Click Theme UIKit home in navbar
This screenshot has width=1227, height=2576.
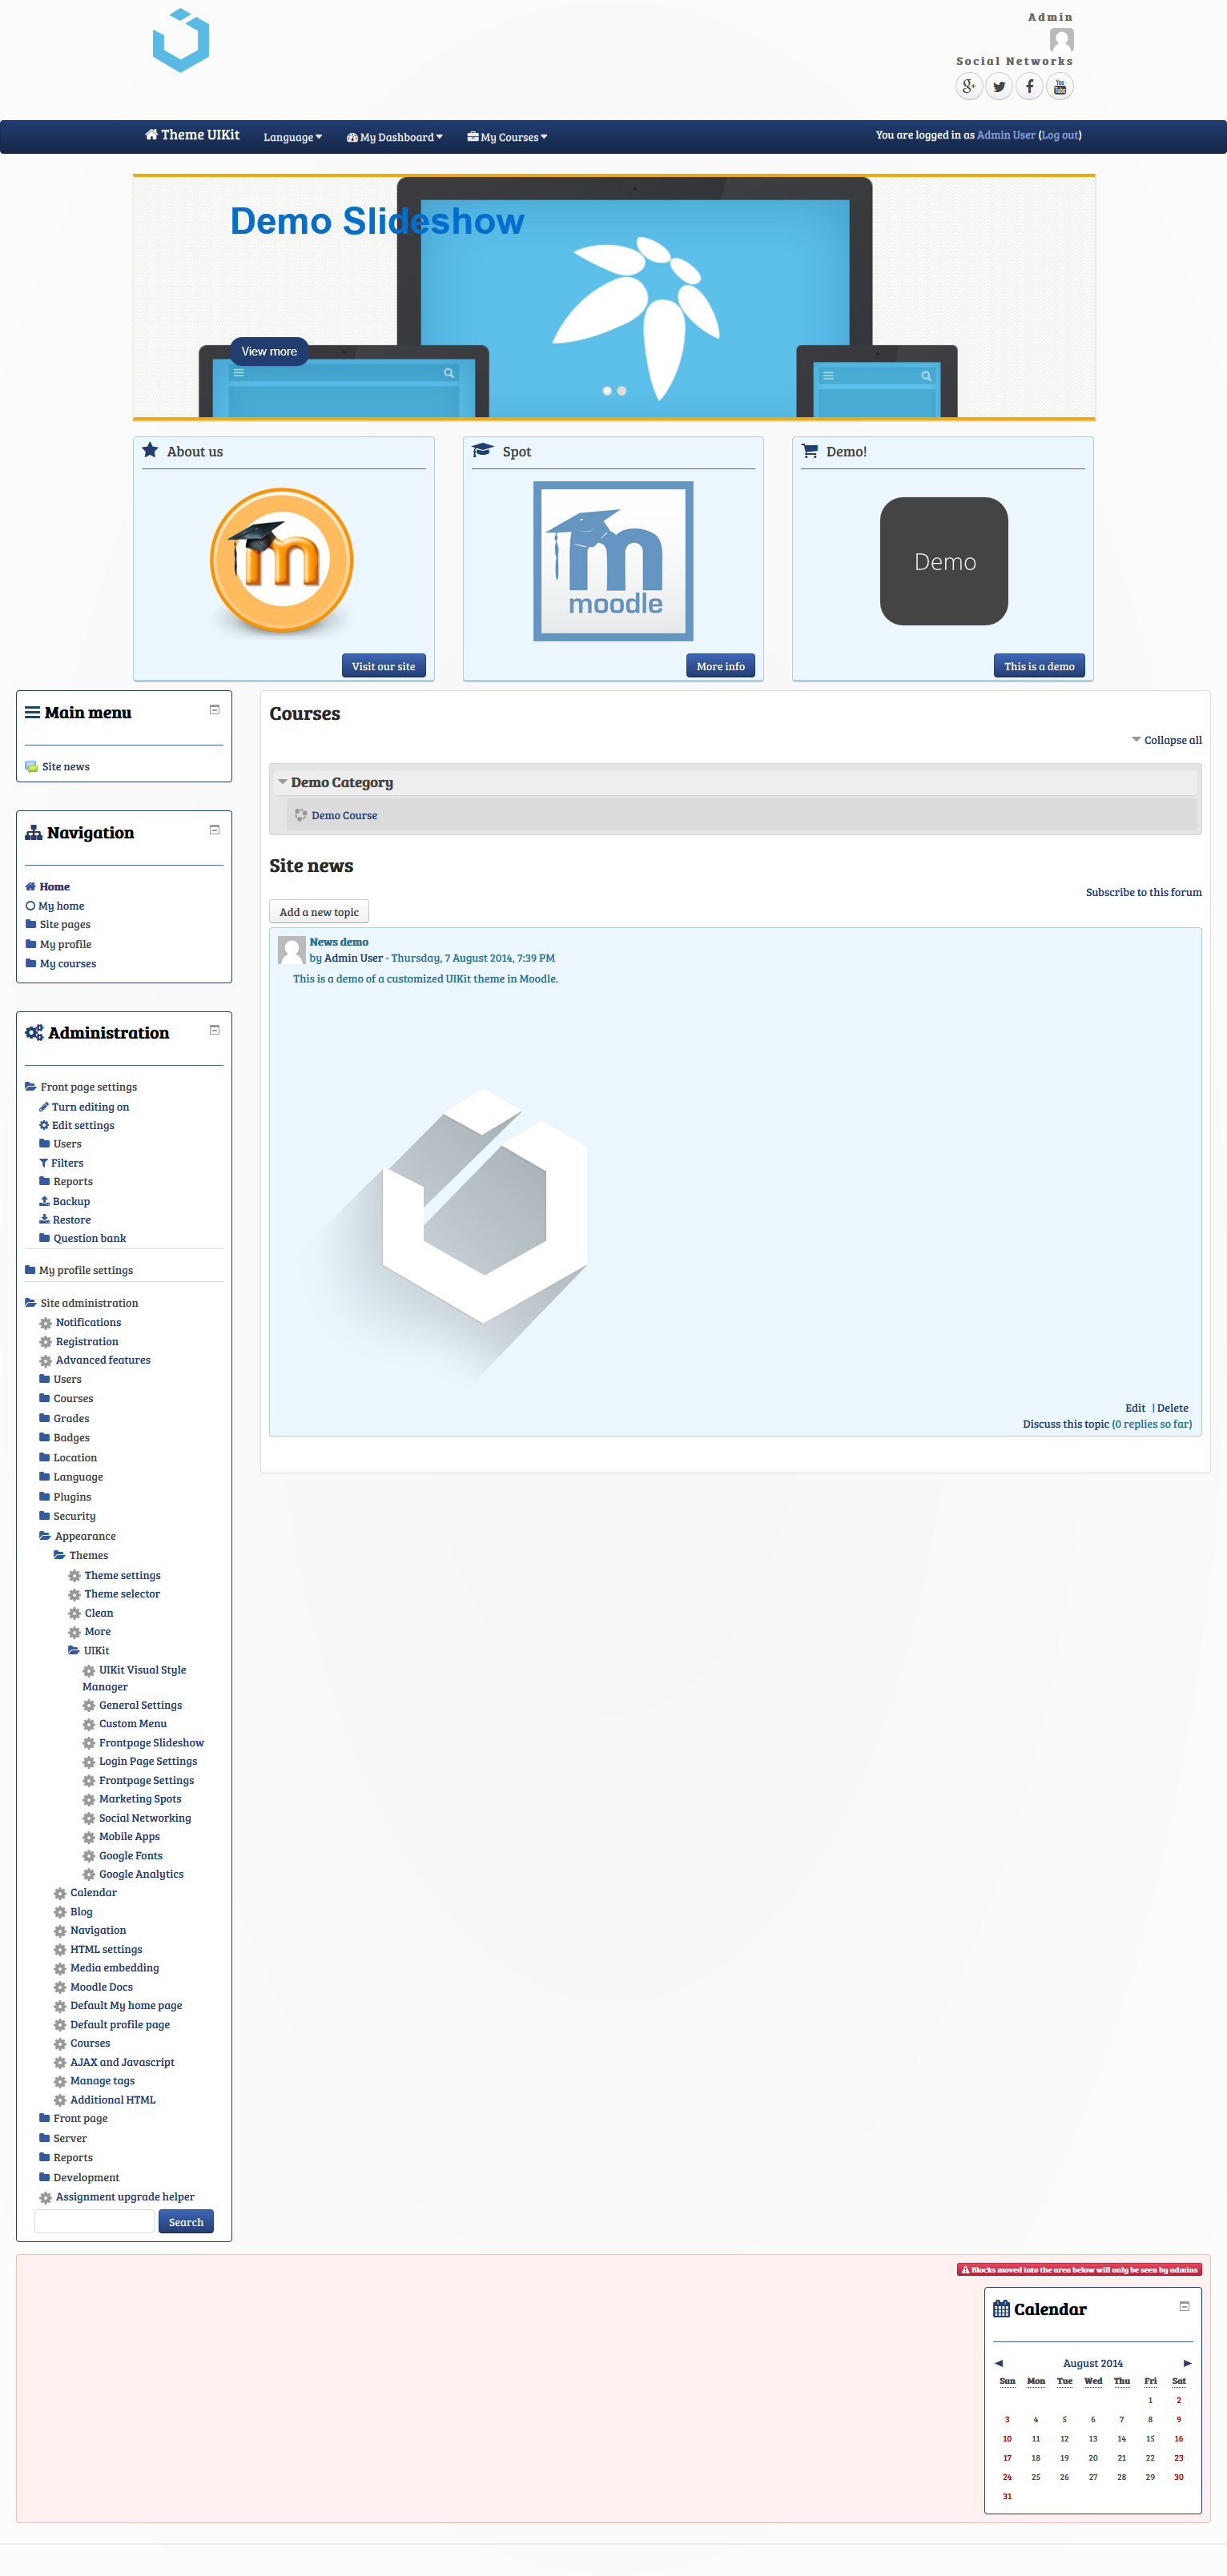192,135
